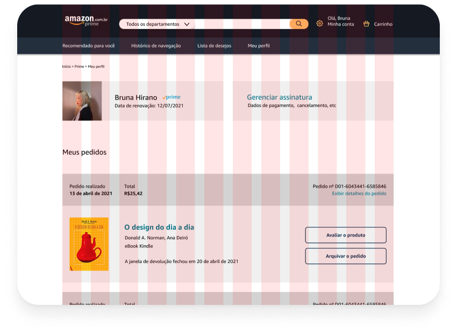Open account settings gear icon
Viewport: 457px width, 335px height.
point(319,24)
